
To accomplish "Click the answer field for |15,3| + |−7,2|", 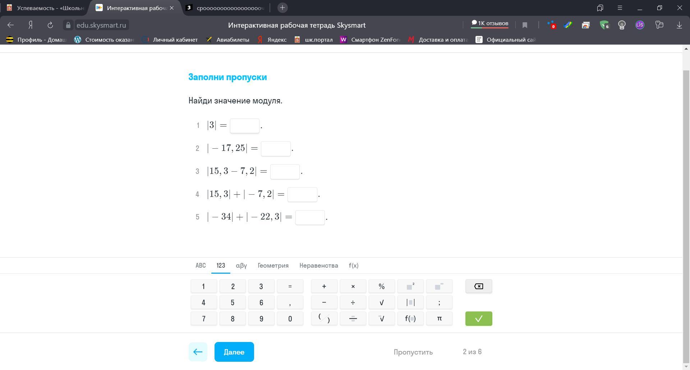I will tap(302, 195).
